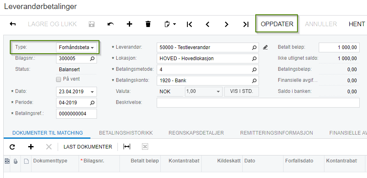Screen dimensions: 367x178
Task: Click fit columns width icon
Action: point(126,147)
